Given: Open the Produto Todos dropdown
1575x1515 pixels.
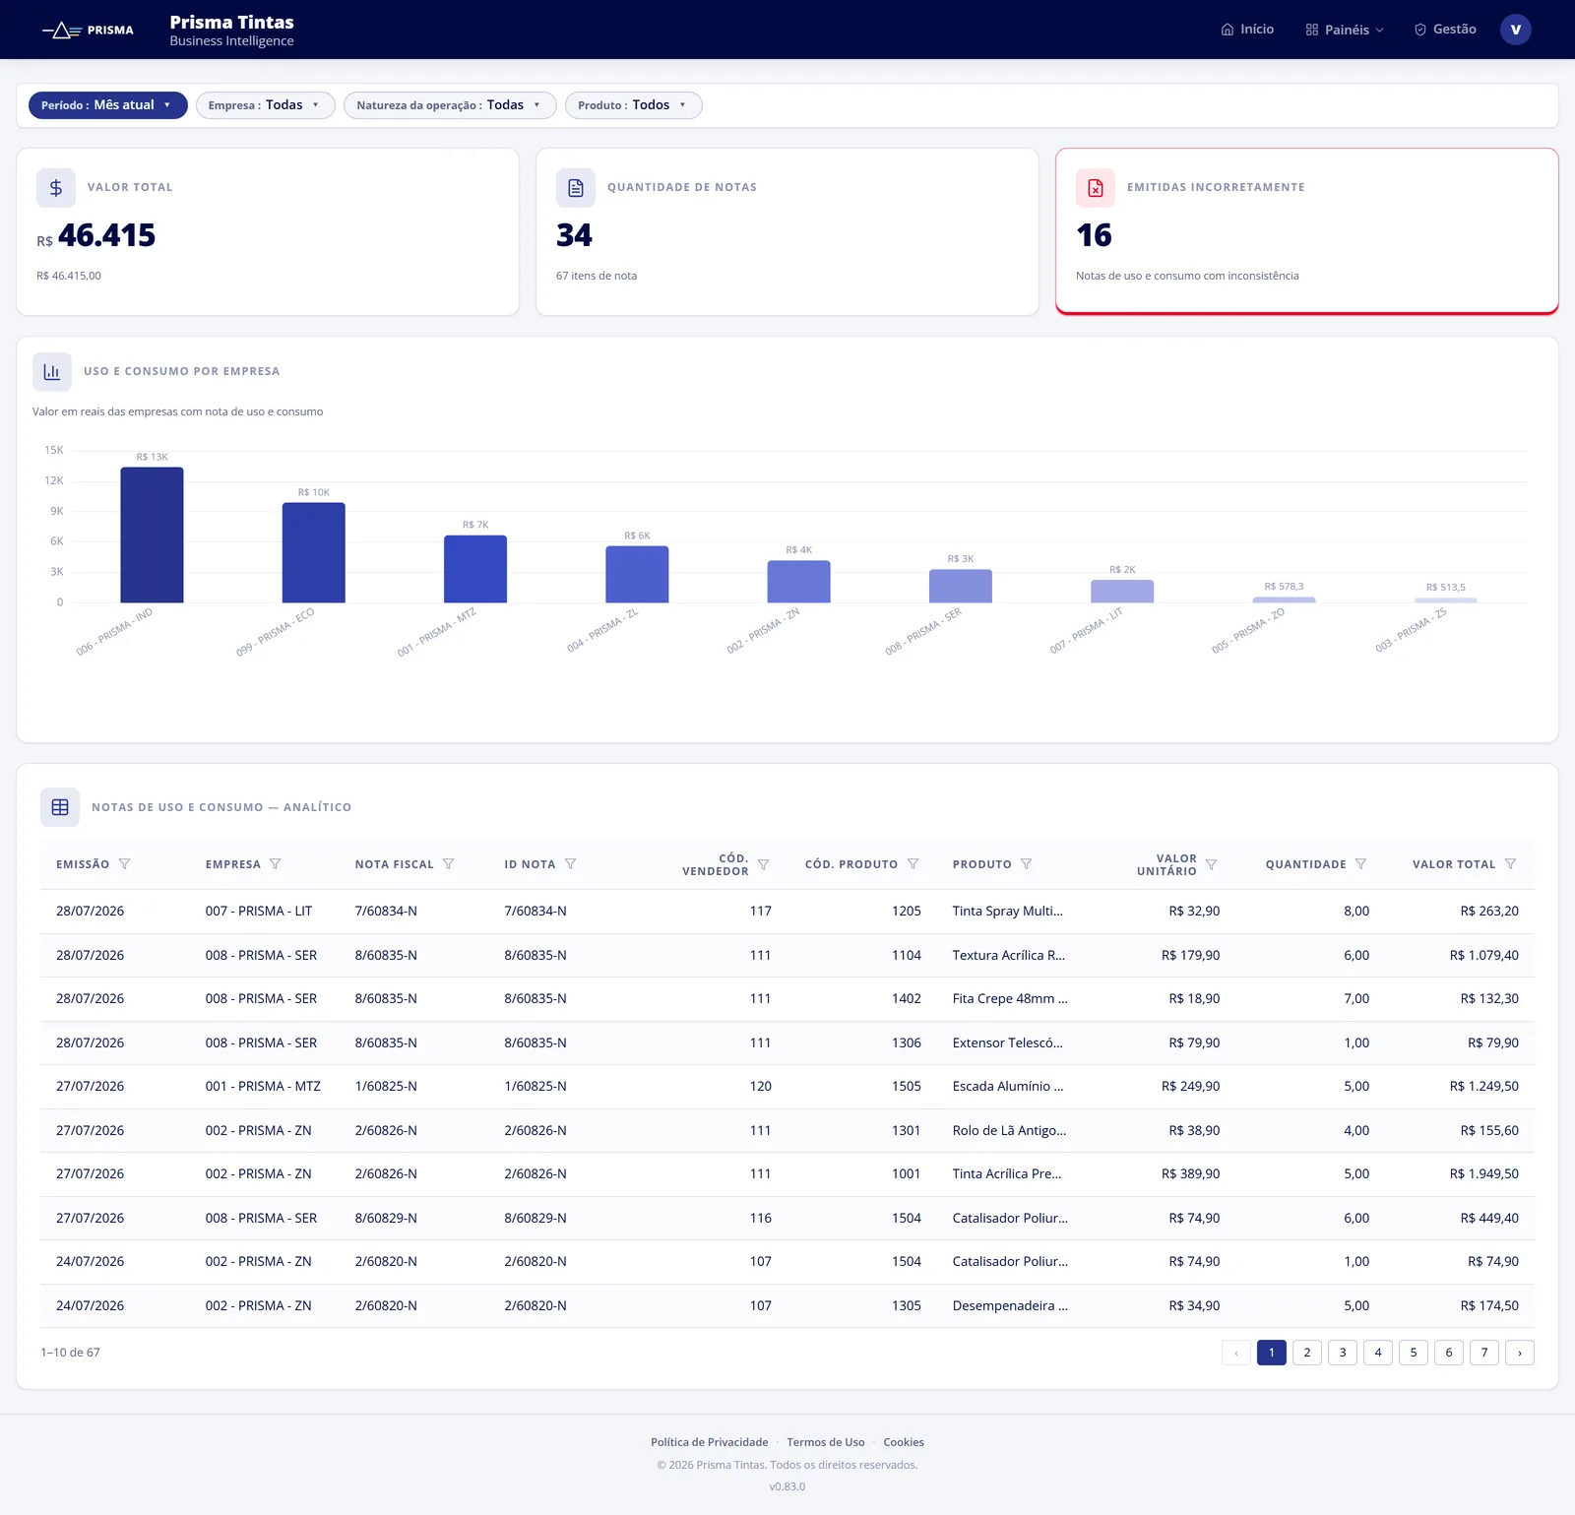Looking at the screenshot, I should point(634,105).
